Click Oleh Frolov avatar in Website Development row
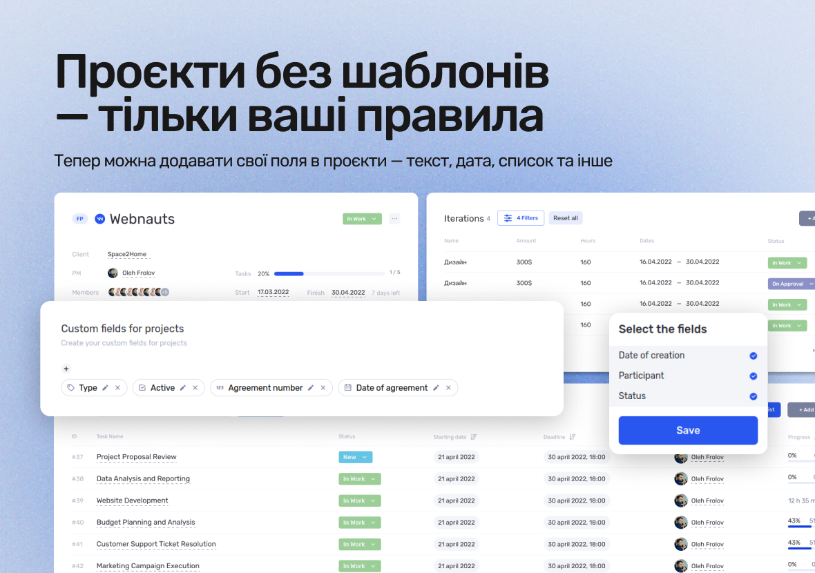The width and height of the screenshot is (815, 573). tap(681, 501)
